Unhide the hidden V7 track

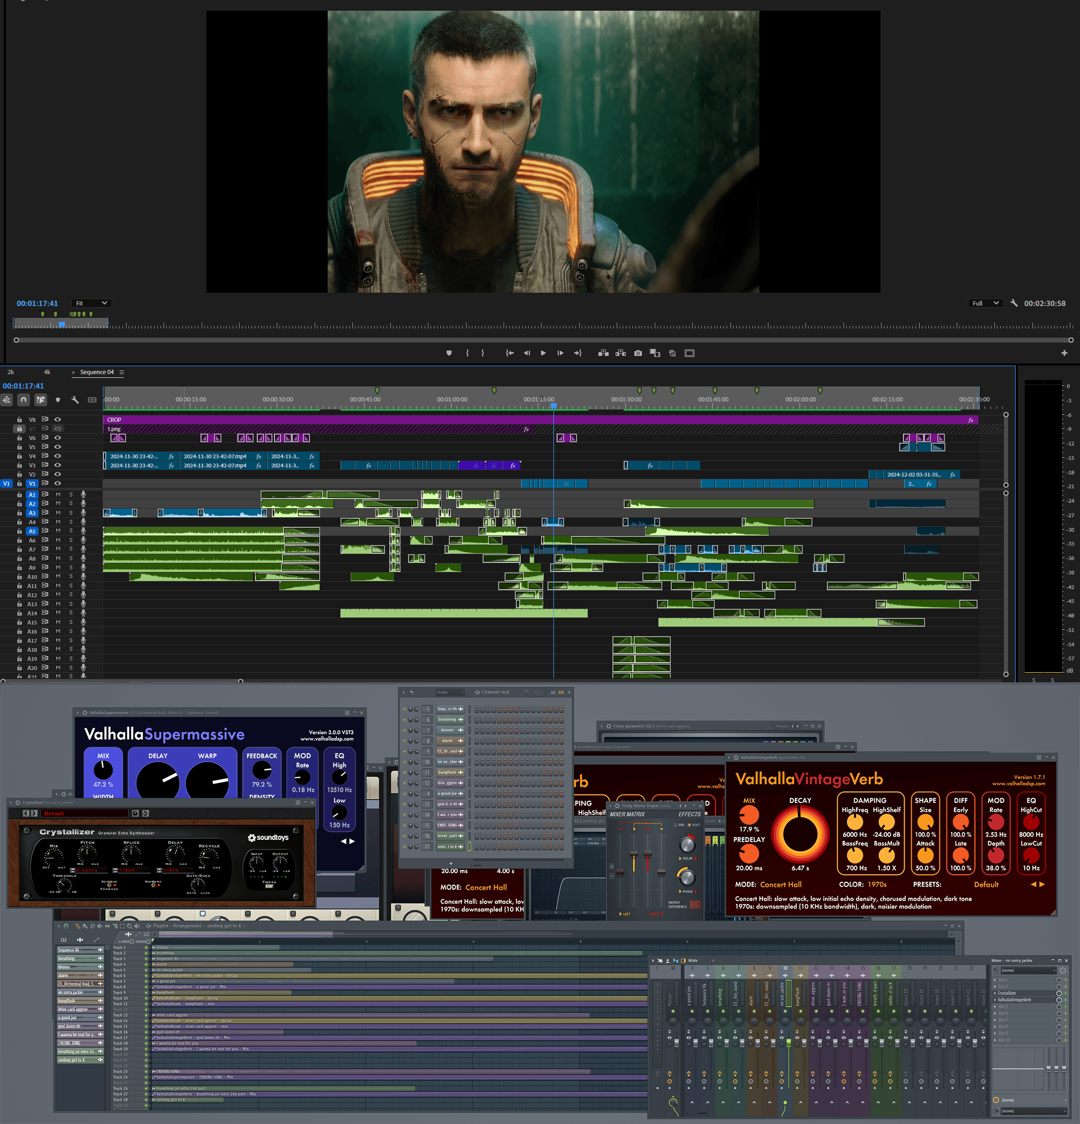click(57, 428)
